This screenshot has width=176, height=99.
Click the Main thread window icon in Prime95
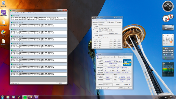[x=12, y=16]
